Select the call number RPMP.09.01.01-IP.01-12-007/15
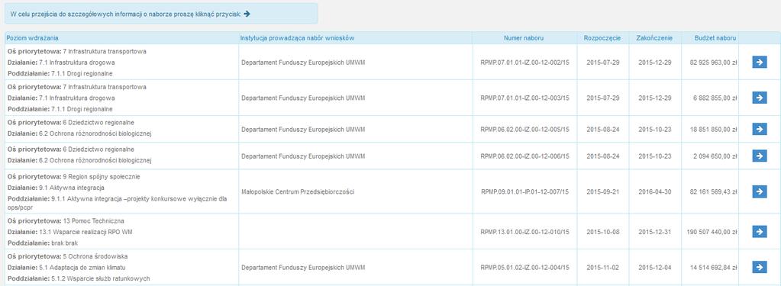Screen dimensions: 781x286 pyautogui.click(x=525, y=191)
